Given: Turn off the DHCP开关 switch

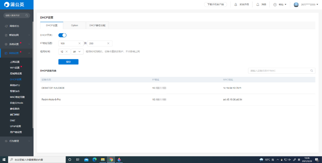Looking at the screenshot, I should tap(62, 35).
